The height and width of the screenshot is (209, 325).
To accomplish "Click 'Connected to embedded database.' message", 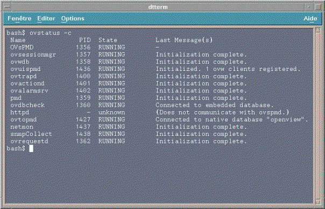I will click(215, 105).
